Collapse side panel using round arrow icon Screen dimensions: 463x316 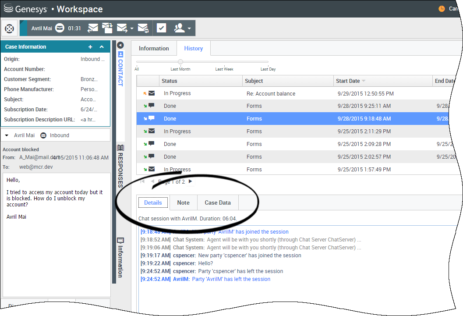point(120,45)
